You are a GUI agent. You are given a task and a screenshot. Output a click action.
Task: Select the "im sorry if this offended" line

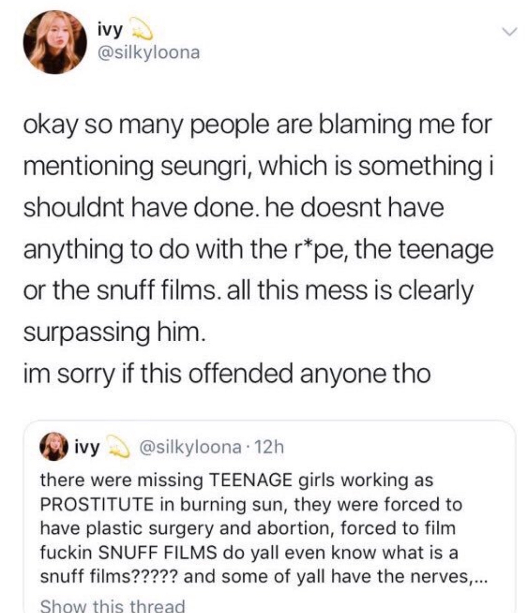coord(226,373)
